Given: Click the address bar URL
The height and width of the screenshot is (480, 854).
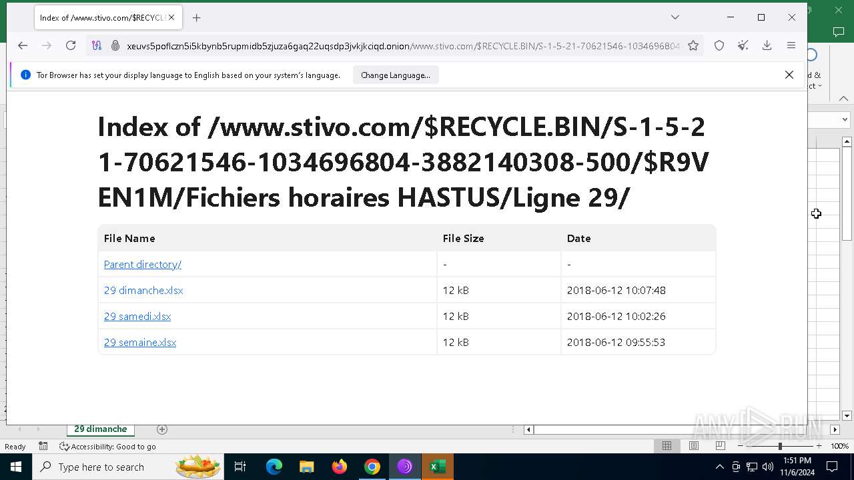Looking at the screenshot, I should click(403, 45).
